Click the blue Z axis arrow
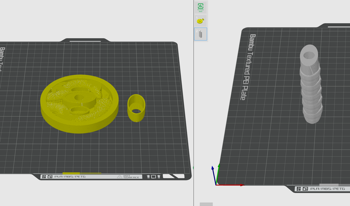Screen dimensions: 350x206 pyautogui.click(x=213, y=172)
